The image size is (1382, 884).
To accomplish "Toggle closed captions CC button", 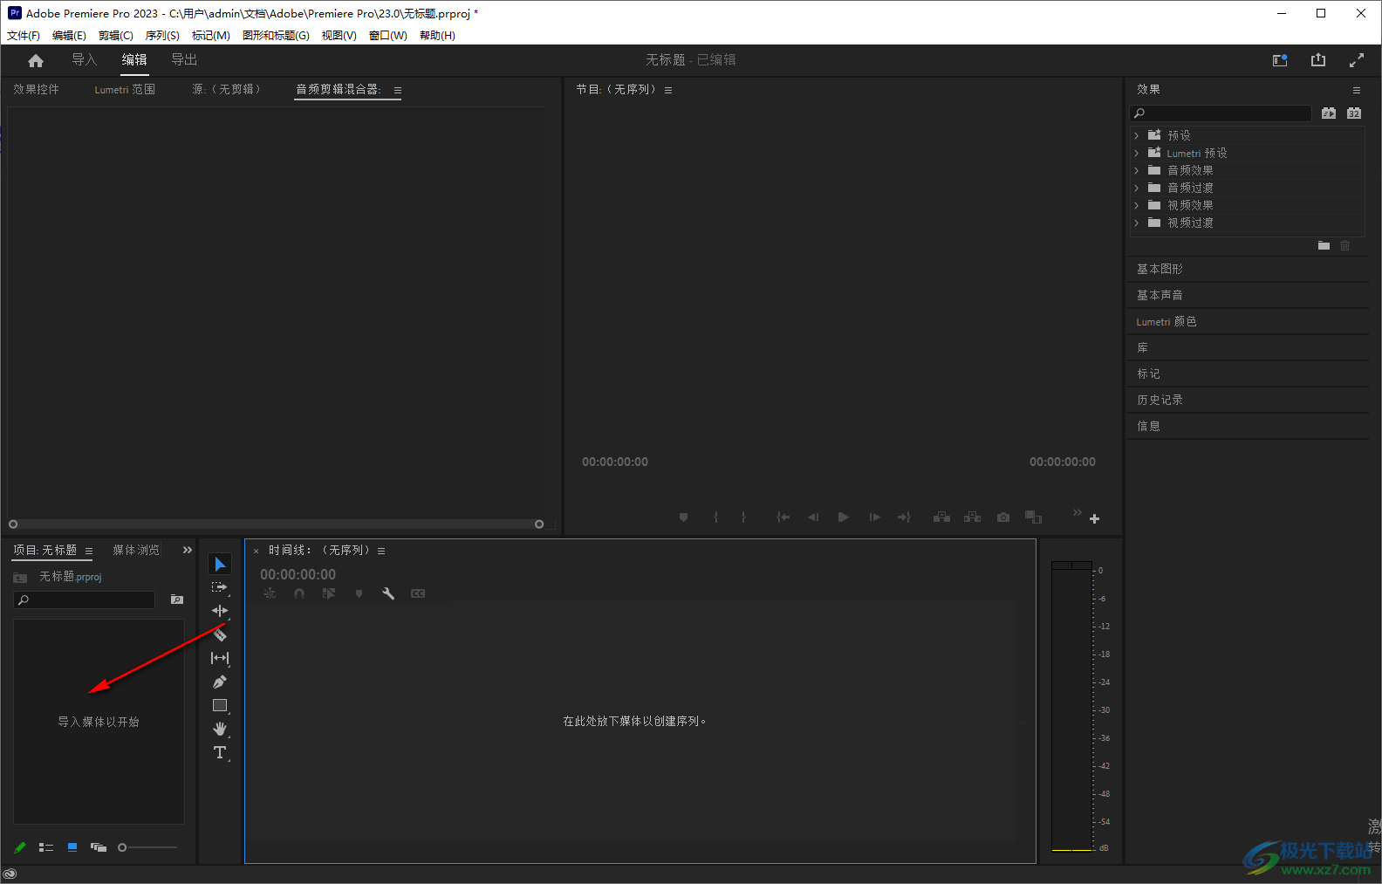I will pos(418,593).
